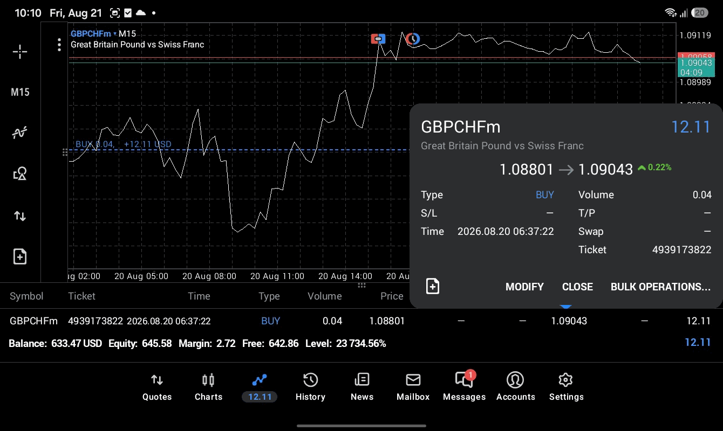The height and width of the screenshot is (431, 723).
Task: Open the Accounts tab
Action: tap(515, 387)
